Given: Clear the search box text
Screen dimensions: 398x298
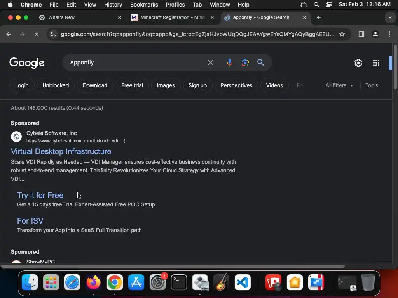Looking at the screenshot, I should (x=210, y=62).
